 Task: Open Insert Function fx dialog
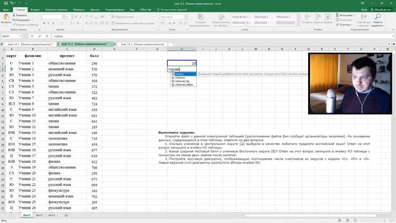click(47, 36)
